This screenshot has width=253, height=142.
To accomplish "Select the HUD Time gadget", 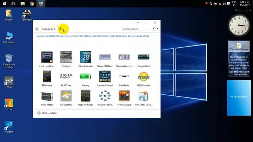I will click(x=66, y=78).
